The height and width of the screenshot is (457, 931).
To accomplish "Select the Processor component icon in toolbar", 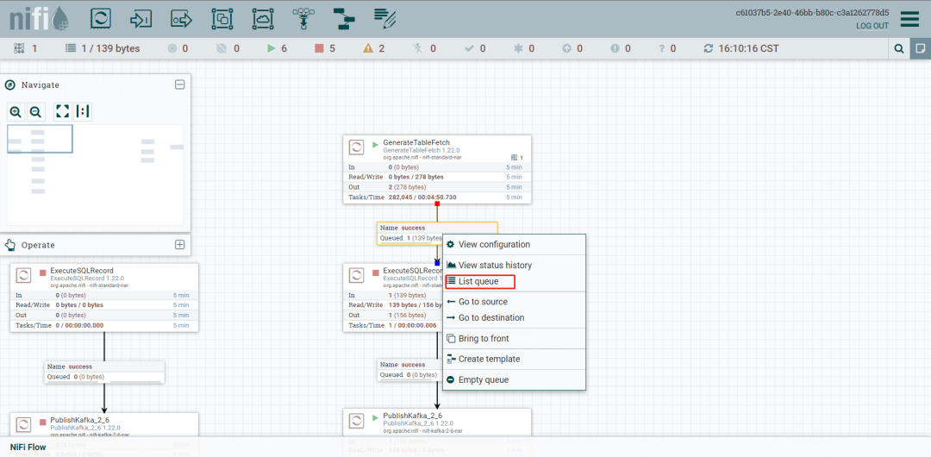I will coord(100,19).
